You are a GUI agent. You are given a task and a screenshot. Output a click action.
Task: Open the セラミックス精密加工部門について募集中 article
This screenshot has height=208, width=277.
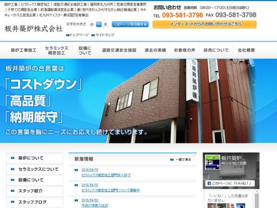[x=111, y=190]
